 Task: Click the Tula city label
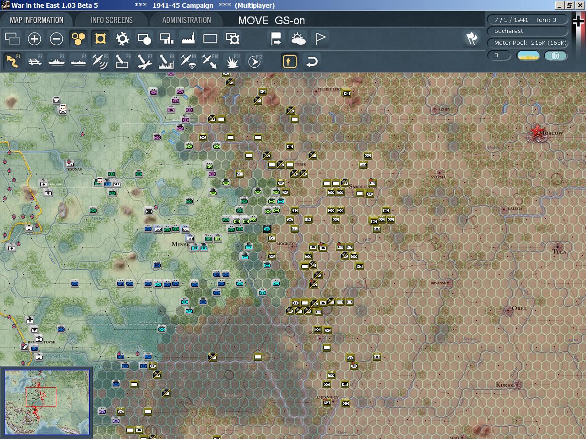point(559,252)
